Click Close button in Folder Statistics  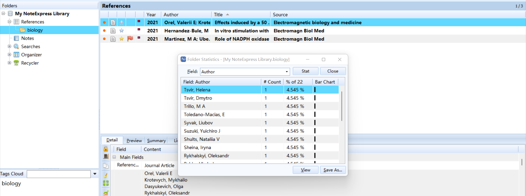click(x=333, y=71)
